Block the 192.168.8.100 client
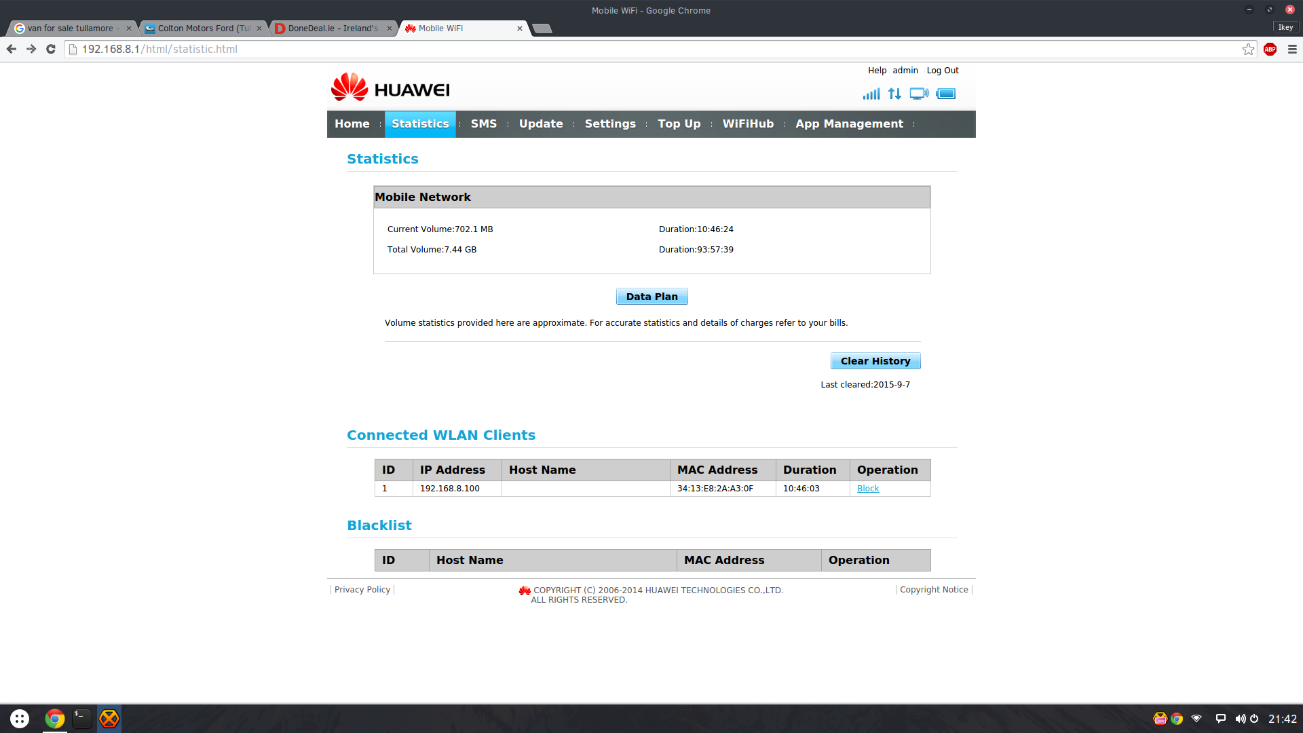This screenshot has width=1303, height=733. coord(867,489)
